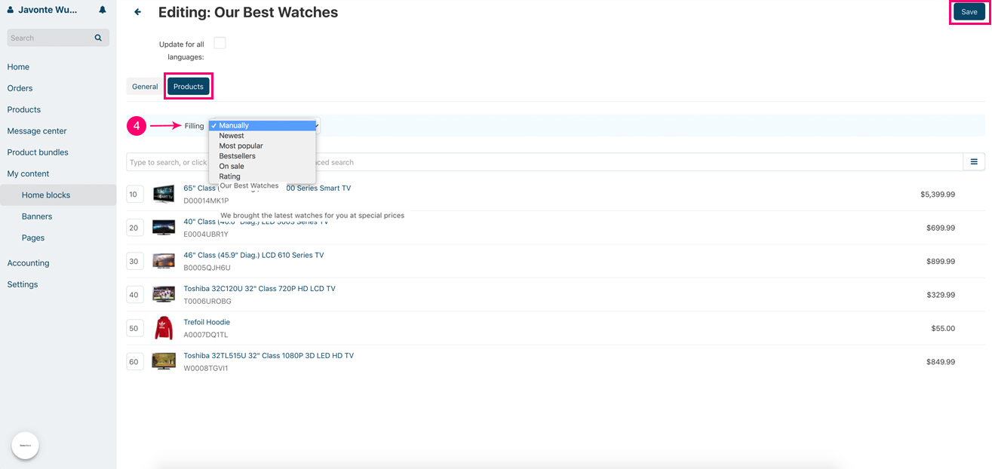Viewport: 992px width, 469px height.
Task: Select Newest in the Filling dropdown
Action: pyautogui.click(x=232, y=136)
